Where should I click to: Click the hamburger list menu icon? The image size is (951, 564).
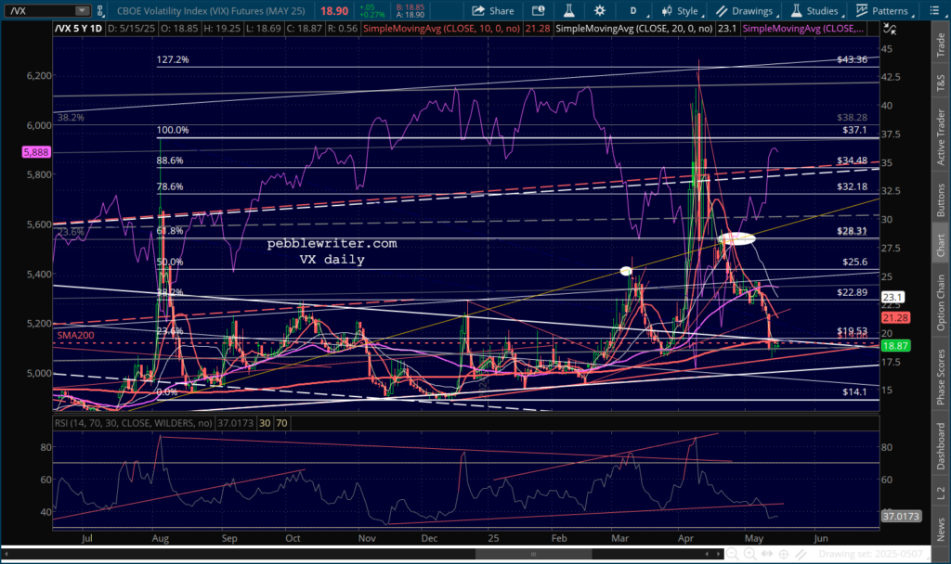point(934,11)
